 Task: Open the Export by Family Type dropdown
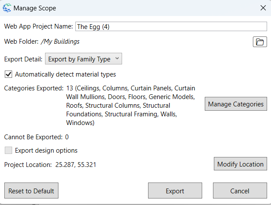pos(84,59)
